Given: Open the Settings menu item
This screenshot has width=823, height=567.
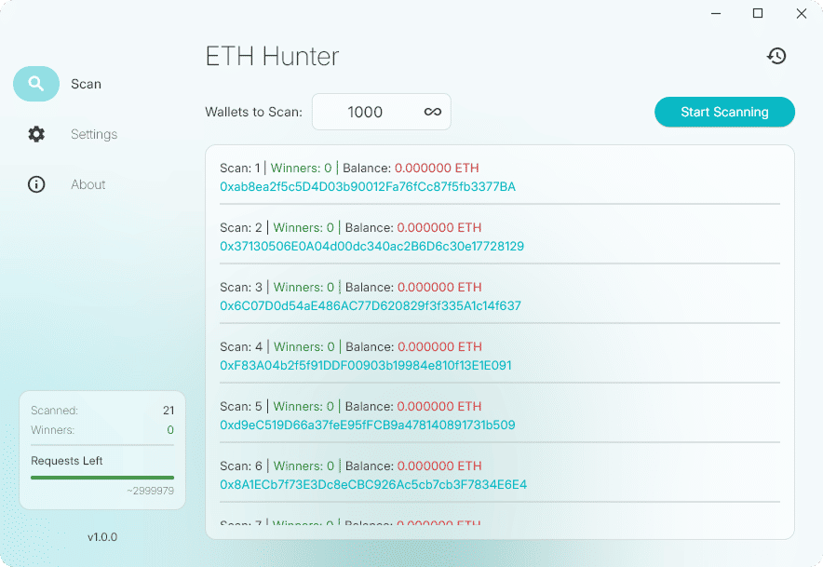Looking at the screenshot, I should pos(94,134).
